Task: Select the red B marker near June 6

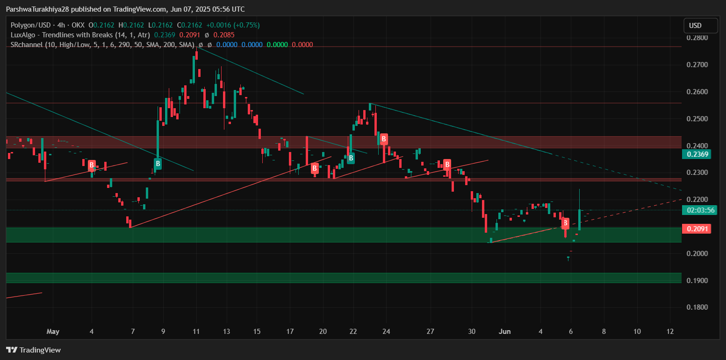Action: 565,223
